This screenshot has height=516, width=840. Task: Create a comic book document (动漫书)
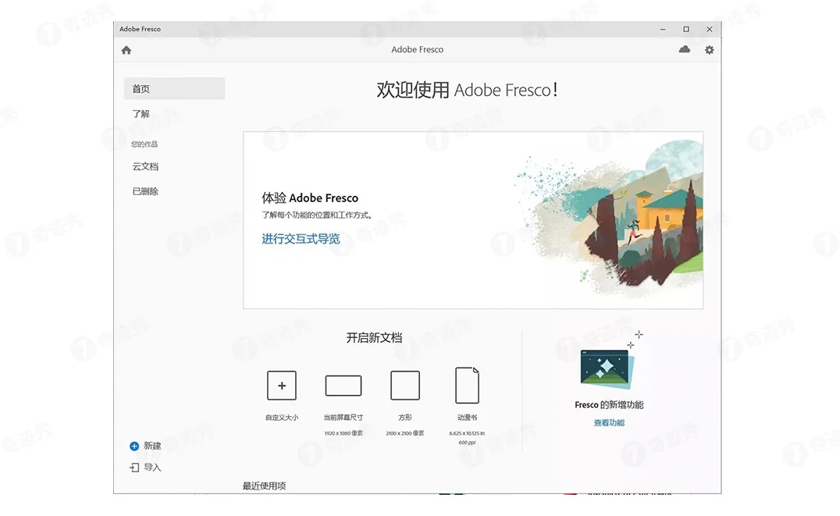click(466, 385)
